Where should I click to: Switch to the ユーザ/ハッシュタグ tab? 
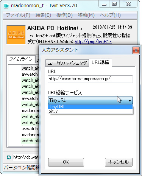click(x=67, y=63)
